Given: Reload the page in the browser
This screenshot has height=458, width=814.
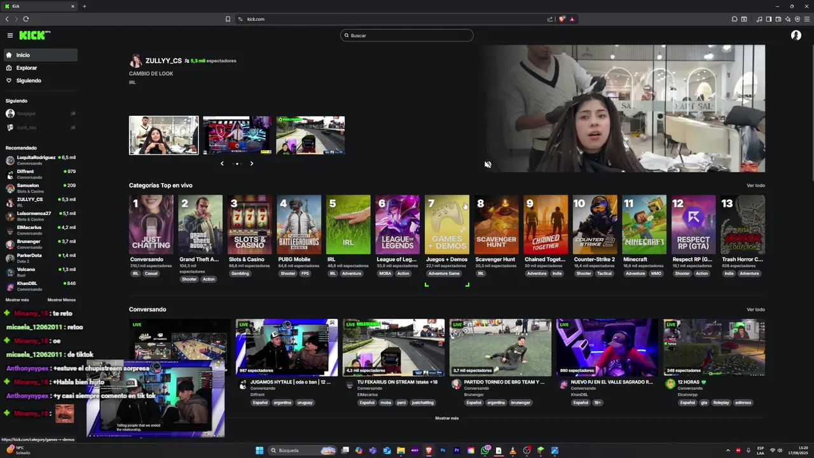Looking at the screenshot, I should (x=26, y=19).
